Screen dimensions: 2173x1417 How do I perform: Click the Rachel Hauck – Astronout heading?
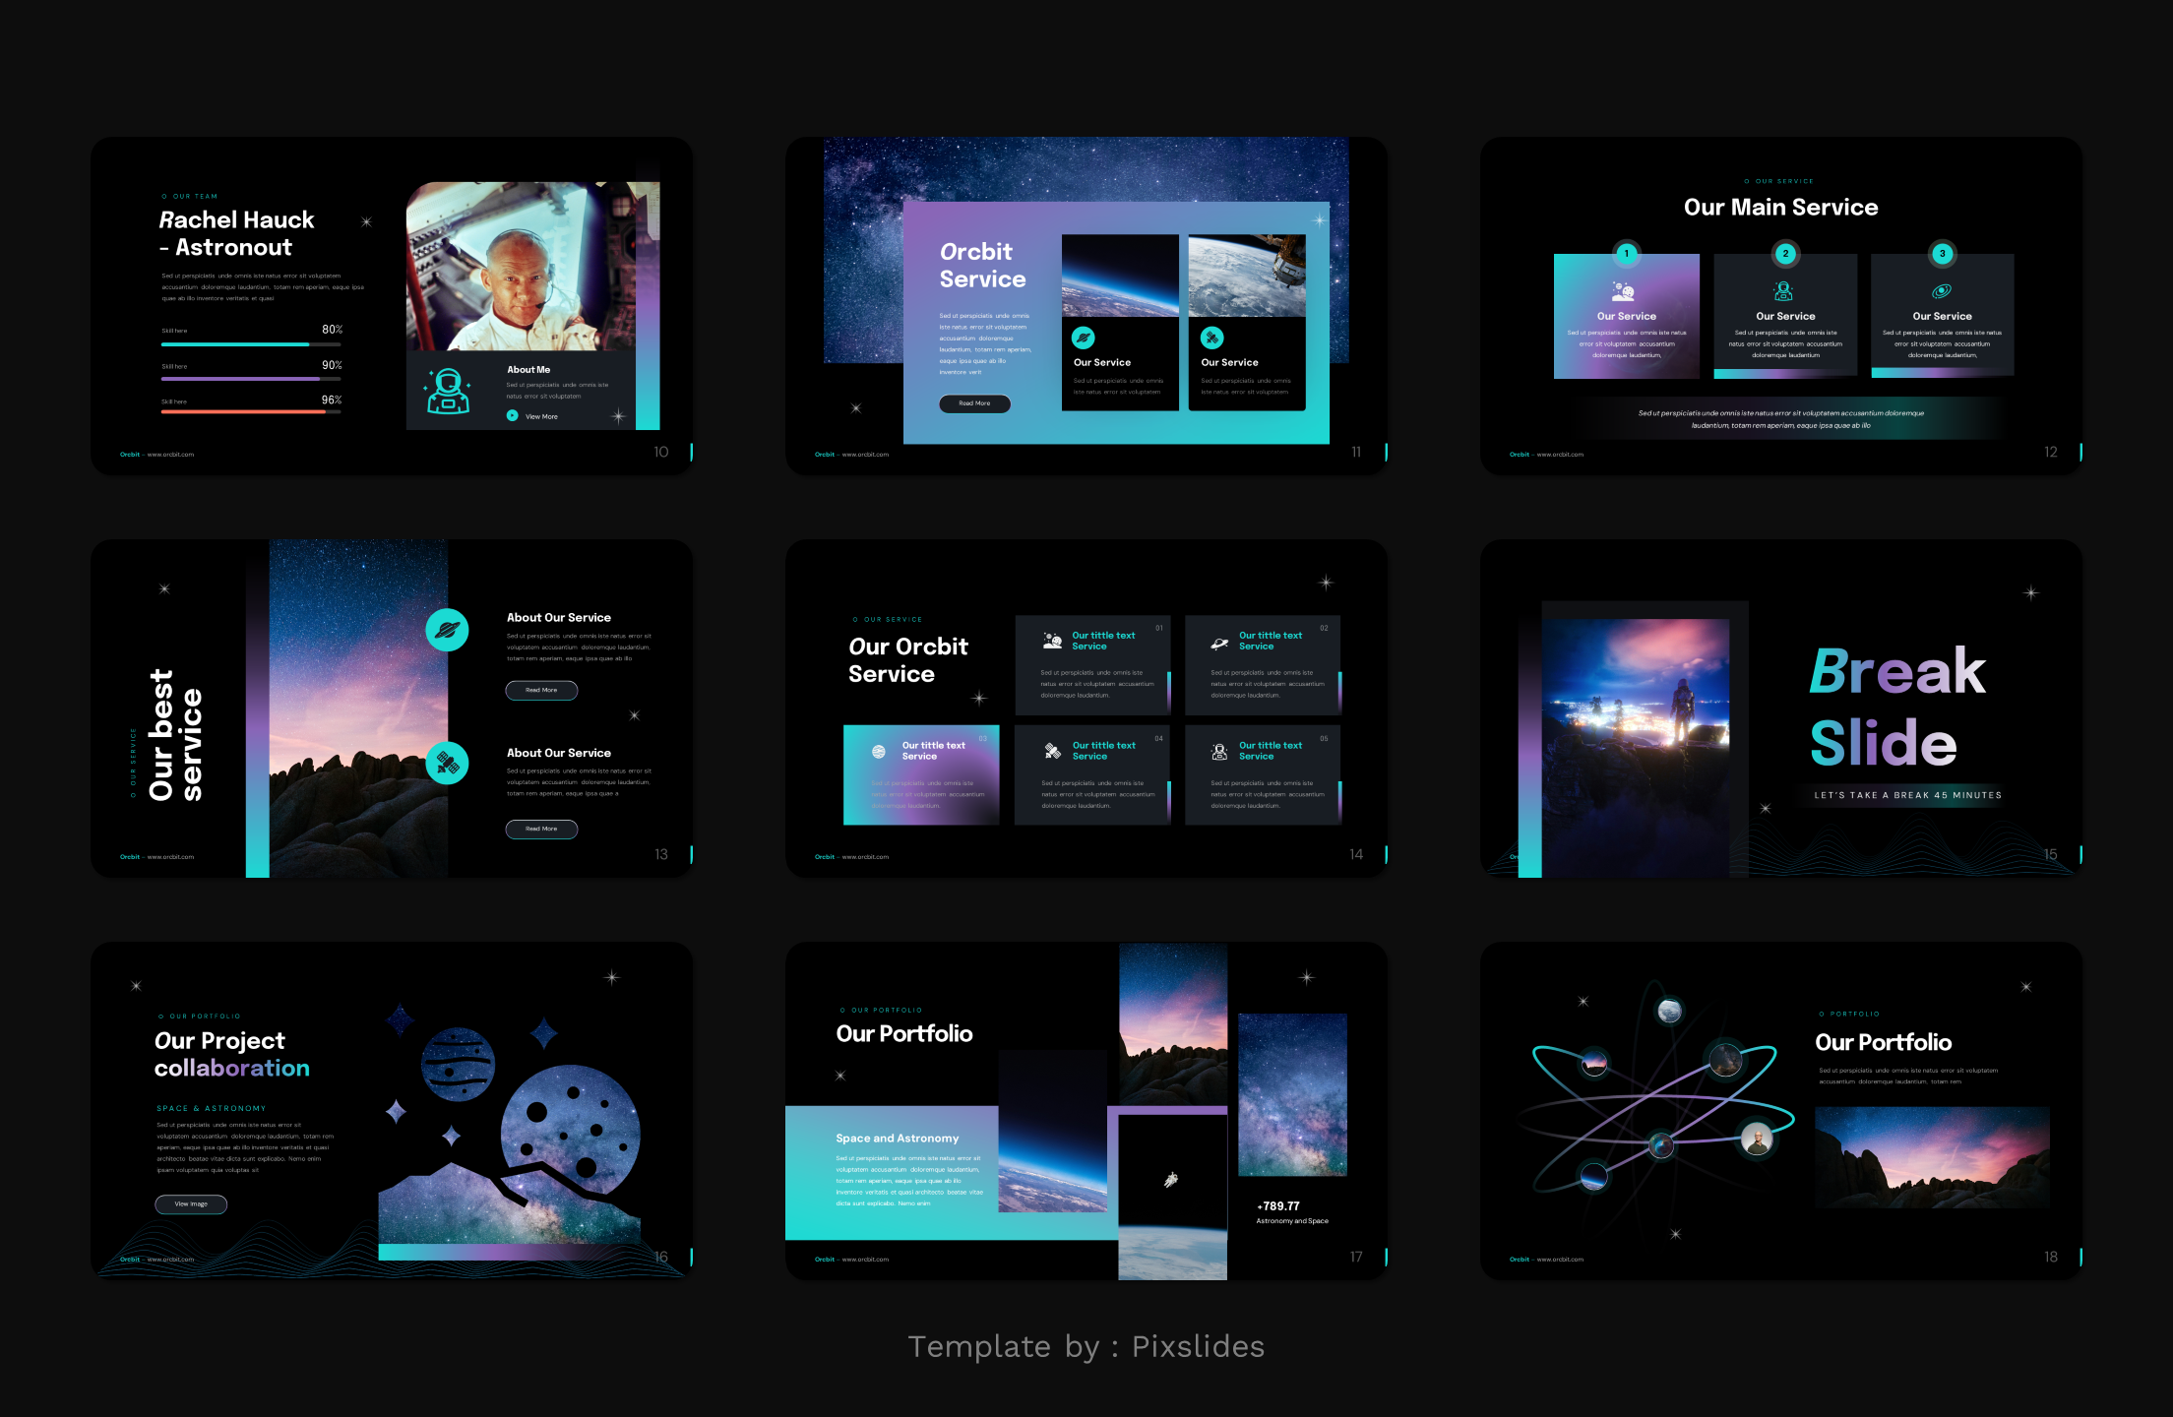pos(237,233)
